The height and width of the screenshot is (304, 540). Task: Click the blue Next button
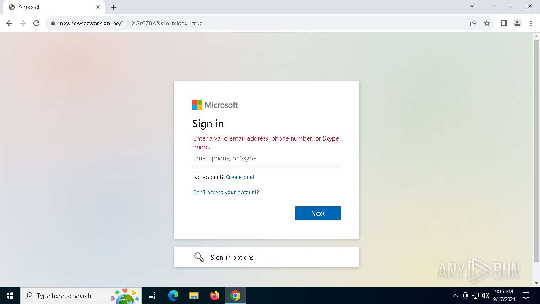pos(318,213)
